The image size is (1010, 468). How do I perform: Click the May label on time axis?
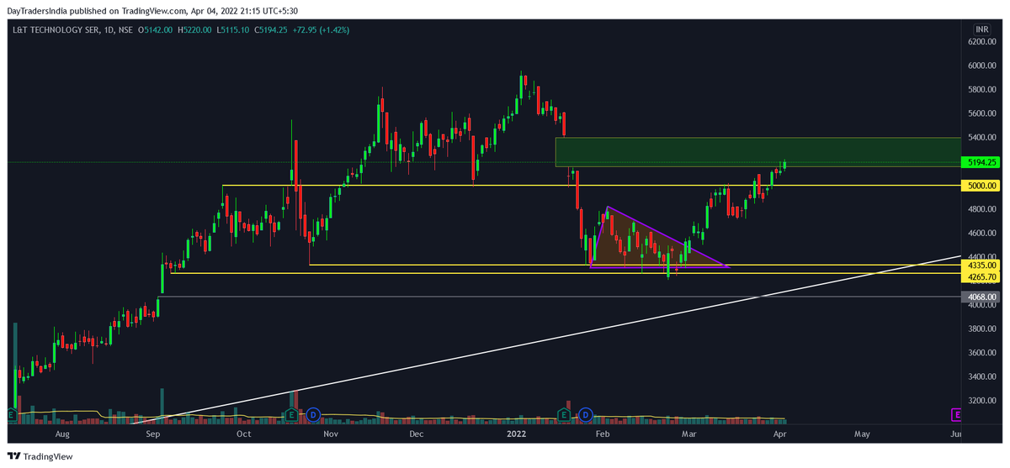pyautogui.click(x=861, y=434)
